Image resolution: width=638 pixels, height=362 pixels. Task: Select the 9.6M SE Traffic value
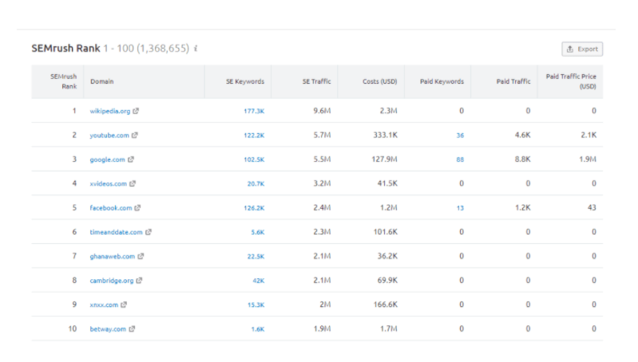[x=322, y=111]
